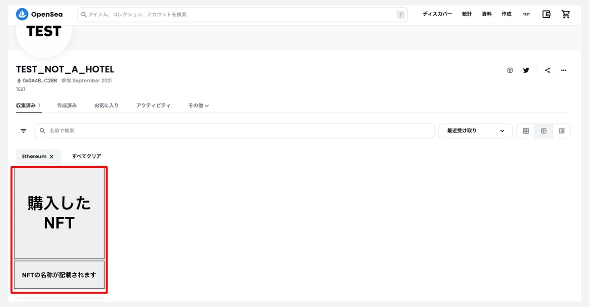Open 作成 in the top navigation
Screen dimensions: 589x307
(x=507, y=14)
